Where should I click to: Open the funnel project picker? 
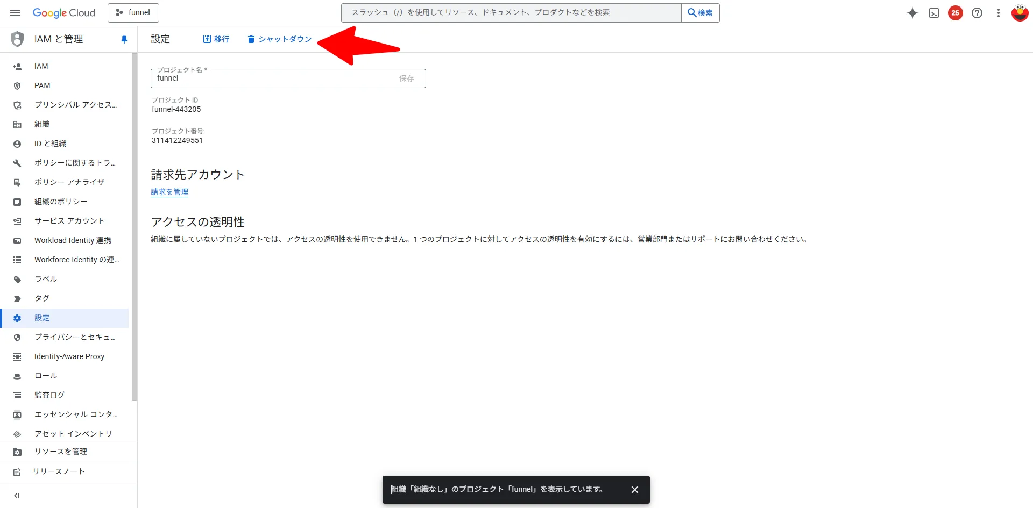point(133,12)
